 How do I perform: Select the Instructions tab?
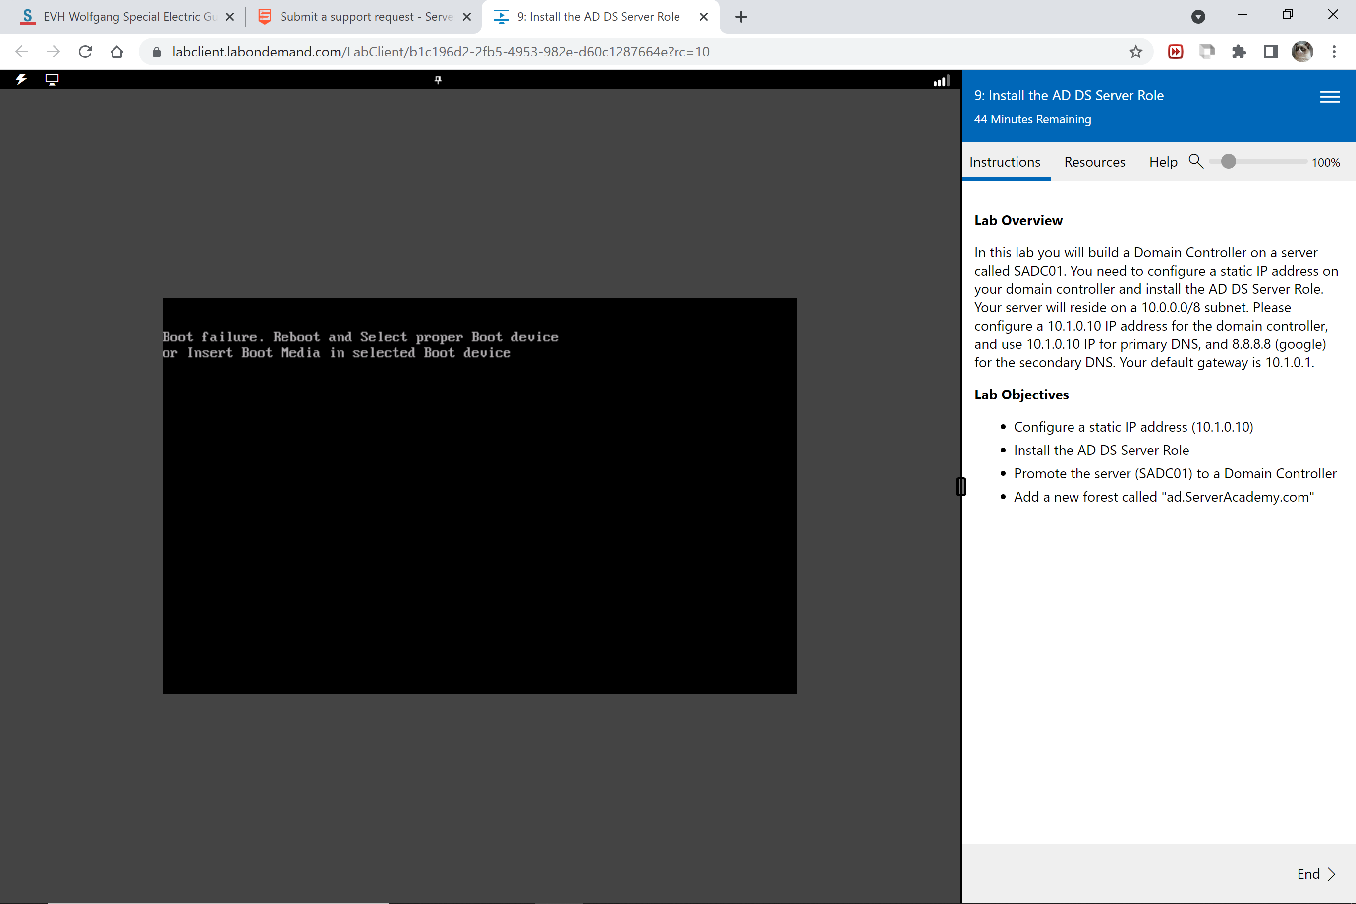(x=1004, y=162)
